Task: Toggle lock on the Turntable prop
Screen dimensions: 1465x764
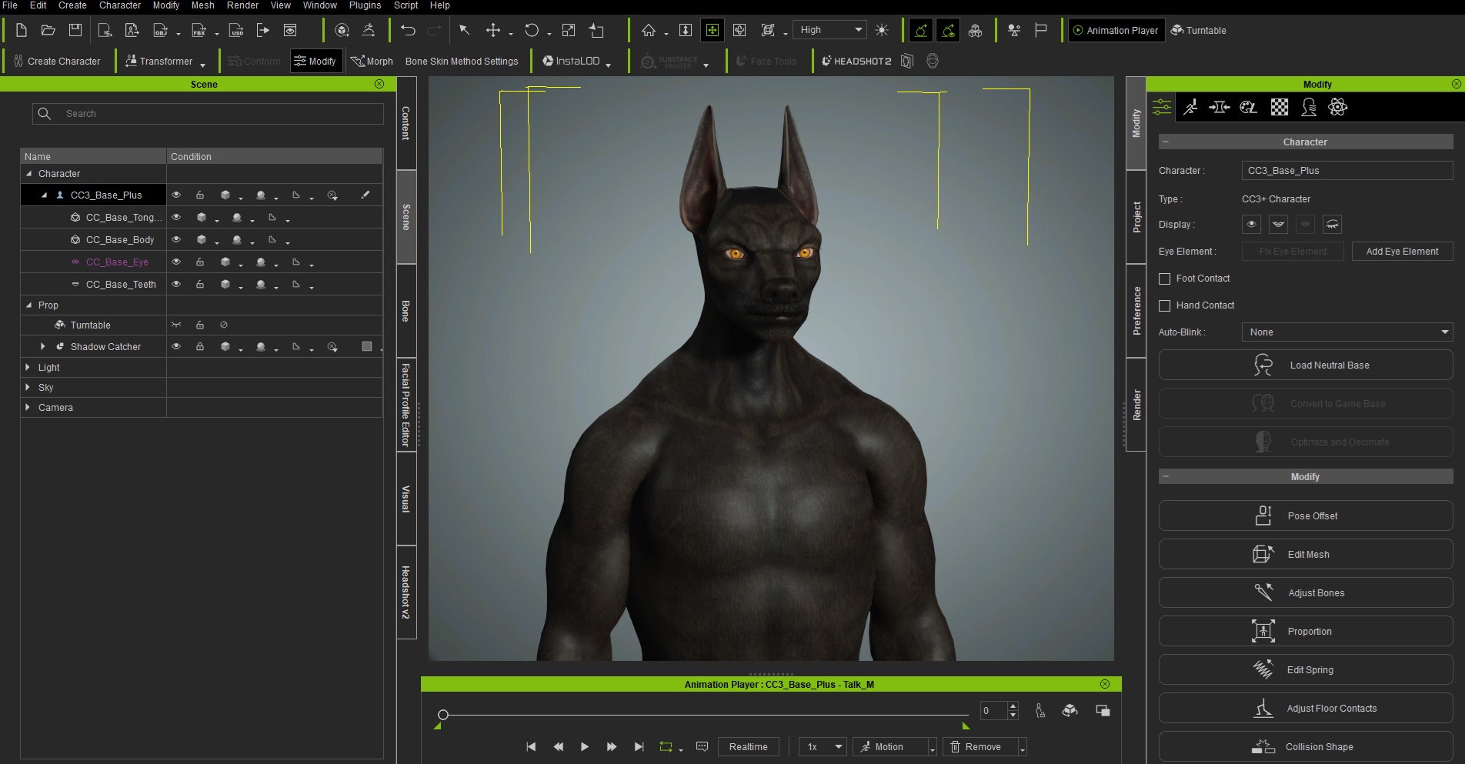Action: coord(200,325)
